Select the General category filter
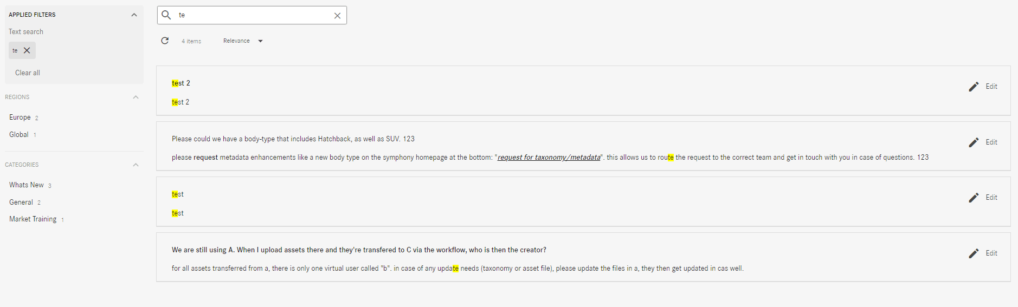 [x=21, y=203]
